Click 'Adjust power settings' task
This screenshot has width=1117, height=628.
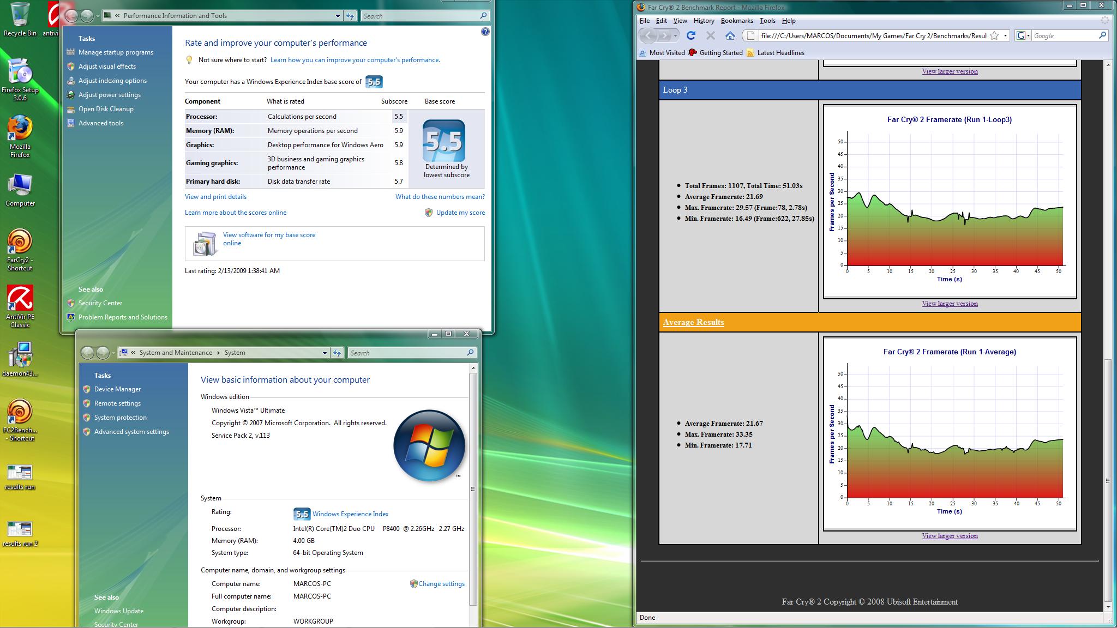pyautogui.click(x=110, y=95)
